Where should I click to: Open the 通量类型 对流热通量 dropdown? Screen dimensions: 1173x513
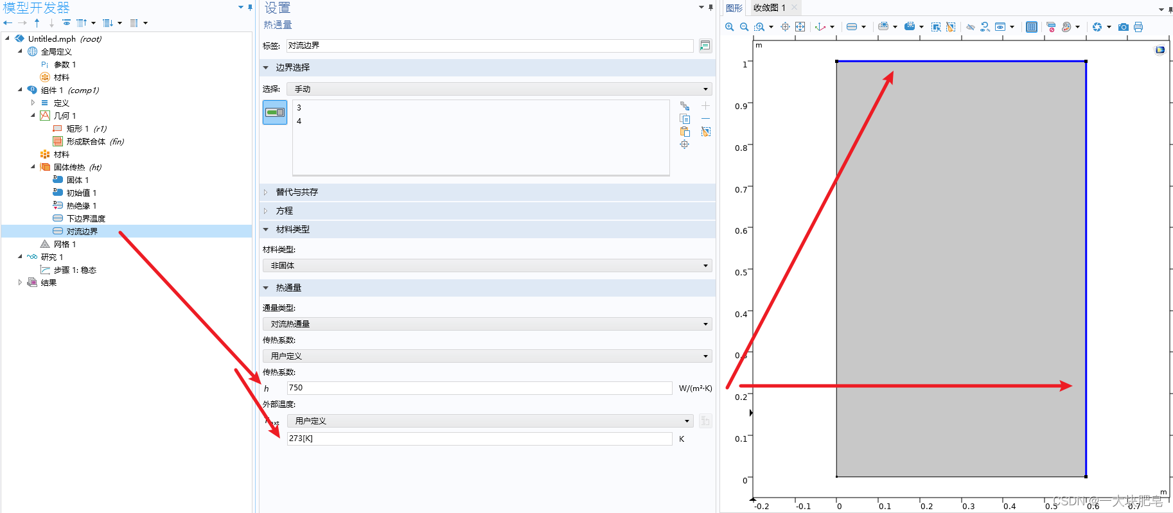488,324
